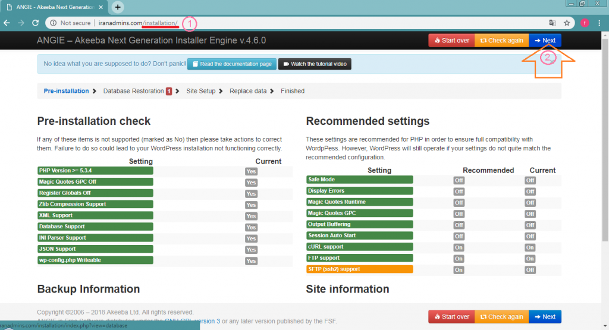The height and width of the screenshot is (330, 609).
Task: Click the FTP support label
Action: pos(359,258)
